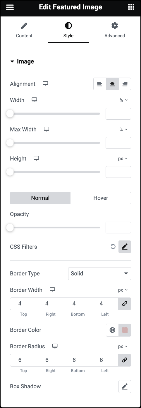Open the widgets grid panel
The image size is (141, 408).
click(131, 7)
